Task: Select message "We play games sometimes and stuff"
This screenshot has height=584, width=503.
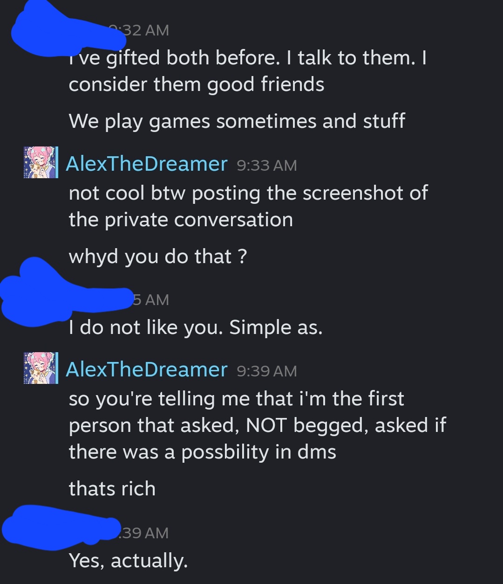Action: pyautogui.click(x=237, y=121)
